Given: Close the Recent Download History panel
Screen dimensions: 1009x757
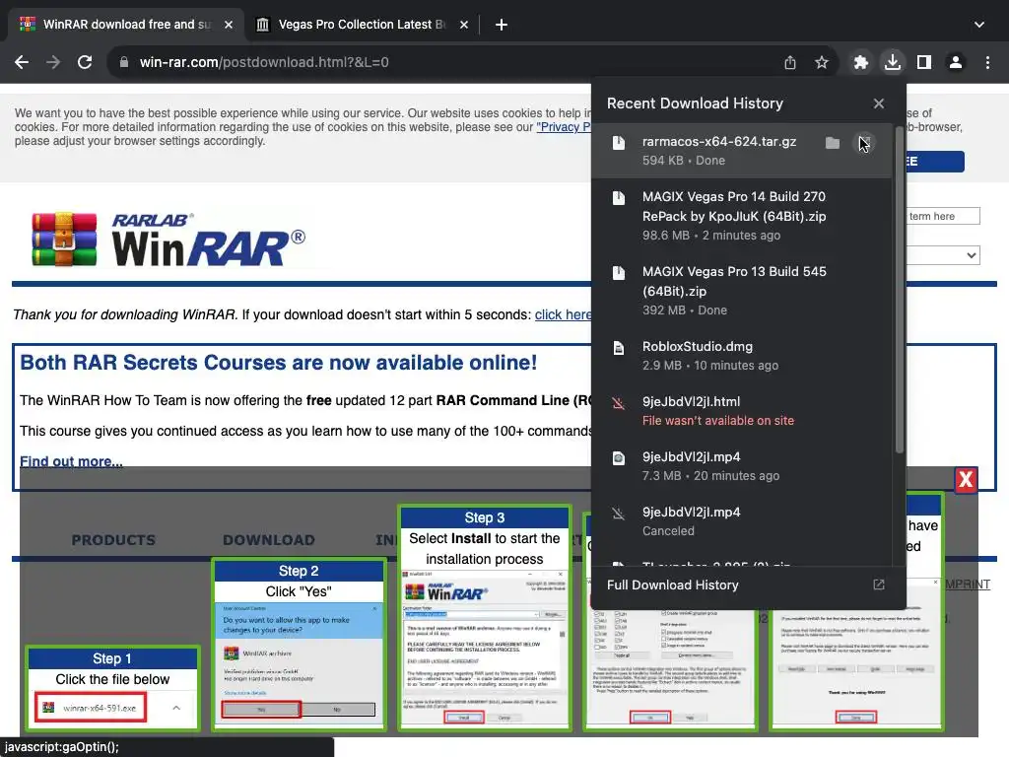Looking at the screenshot, I should tap(878, 103).
